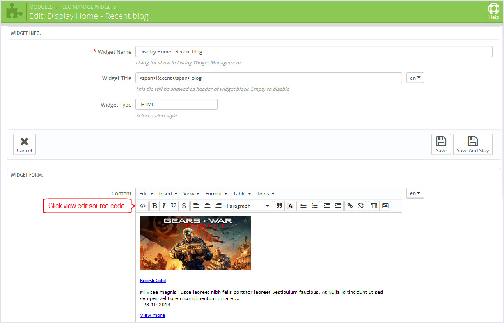Viewport: 504px width, 323px height.
Task: Insert or edit a link
Action: point(350,206)
